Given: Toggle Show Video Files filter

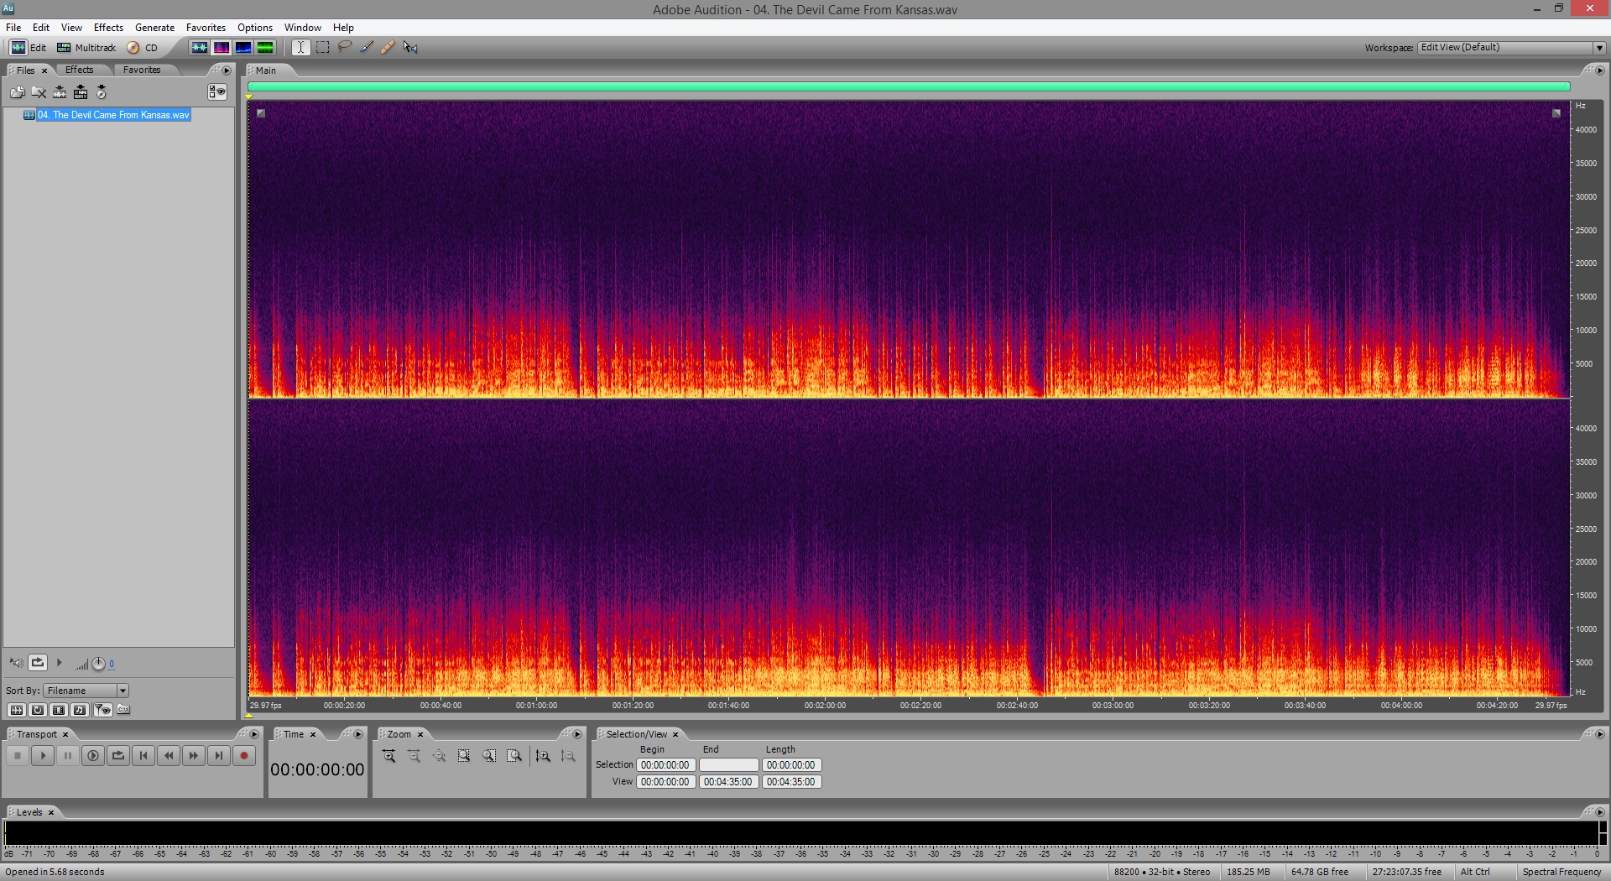Looking at the screenshot, I should pyautogui.click(x=59, y=710).
